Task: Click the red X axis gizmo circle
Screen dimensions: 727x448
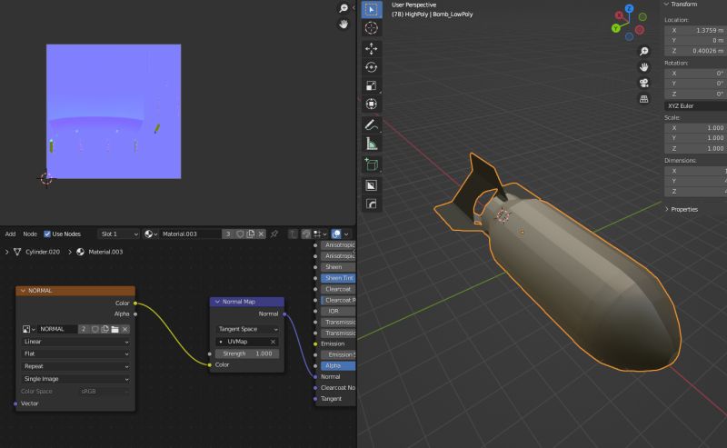Action: click(619, 15)
